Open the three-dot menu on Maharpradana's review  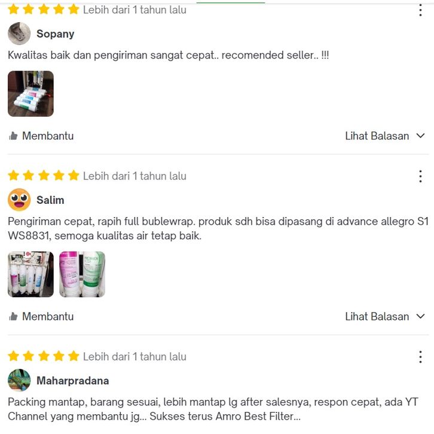(x=420, y=357)
